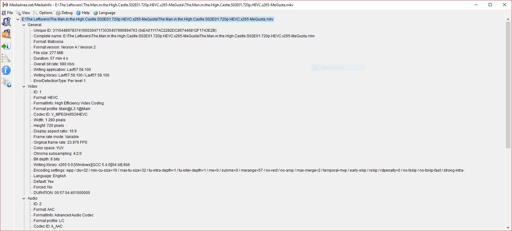
Task: Select the Audio tree node label
Action: click(x=32, y=198)
